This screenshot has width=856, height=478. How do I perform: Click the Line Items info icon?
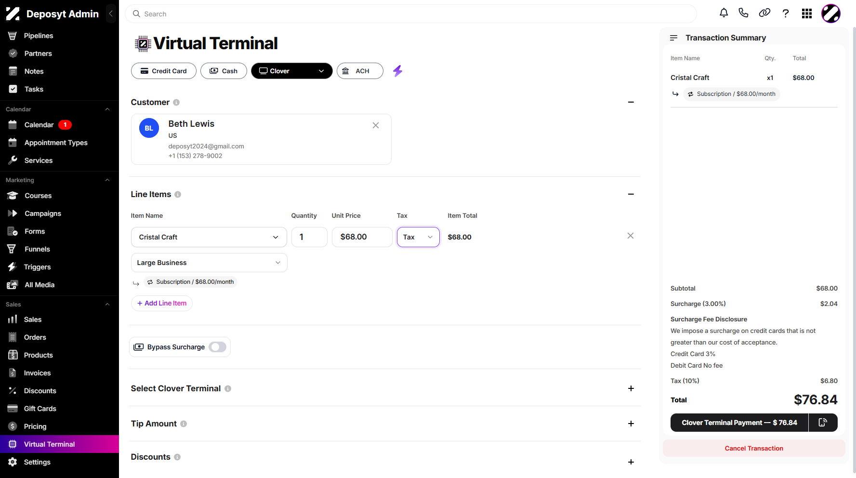(178, 194)
